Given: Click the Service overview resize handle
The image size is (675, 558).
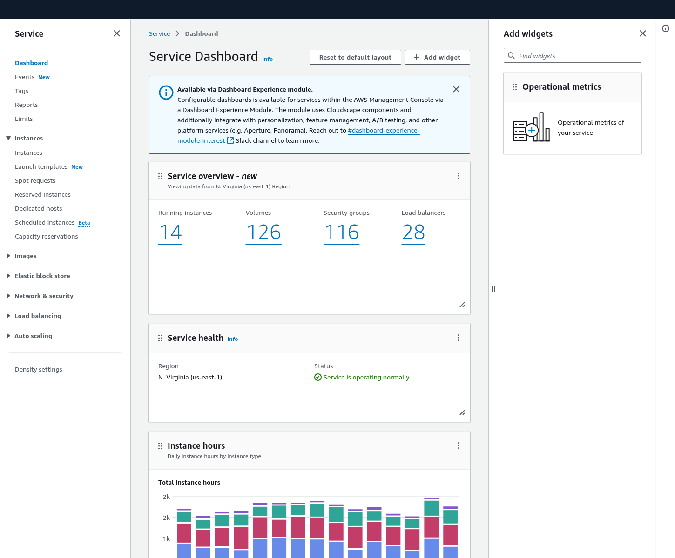Looking at the screenshot, I should [x=462, y=305].
